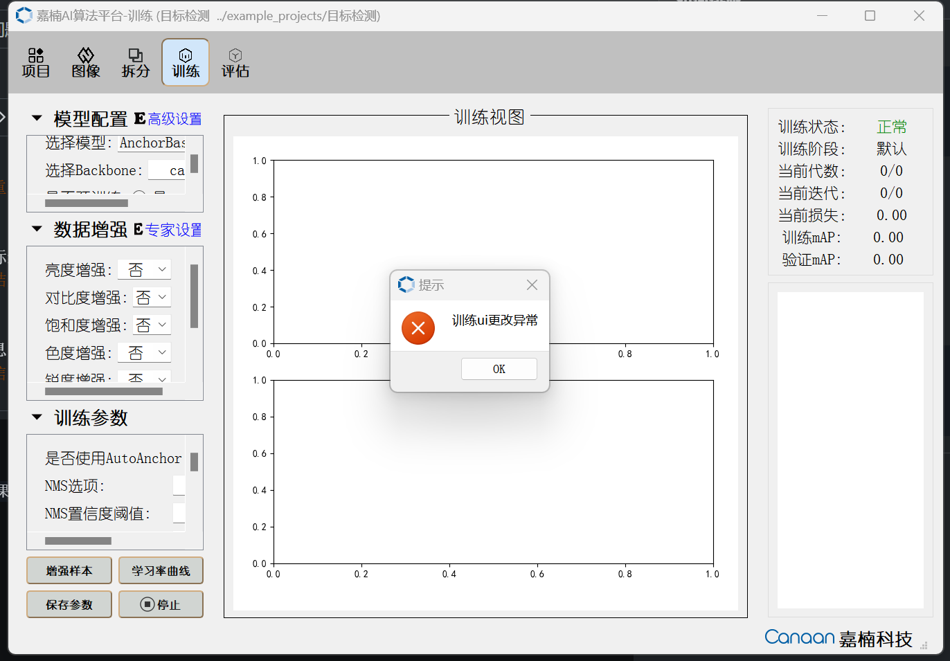Image resolution: width=950 pixels, height=661 pixels.
Task: Close the 提示 dialog with X
Action: 532,285
